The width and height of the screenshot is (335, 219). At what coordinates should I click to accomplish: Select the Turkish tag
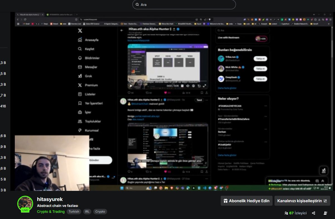pyautogui.click(x=74, y=211)
